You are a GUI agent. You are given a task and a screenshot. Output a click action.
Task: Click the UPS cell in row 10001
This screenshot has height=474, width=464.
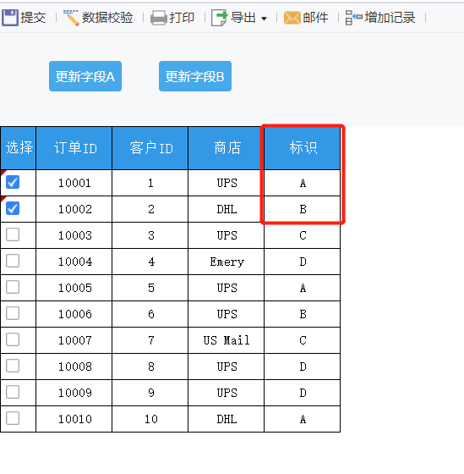[x=227, y=183]
